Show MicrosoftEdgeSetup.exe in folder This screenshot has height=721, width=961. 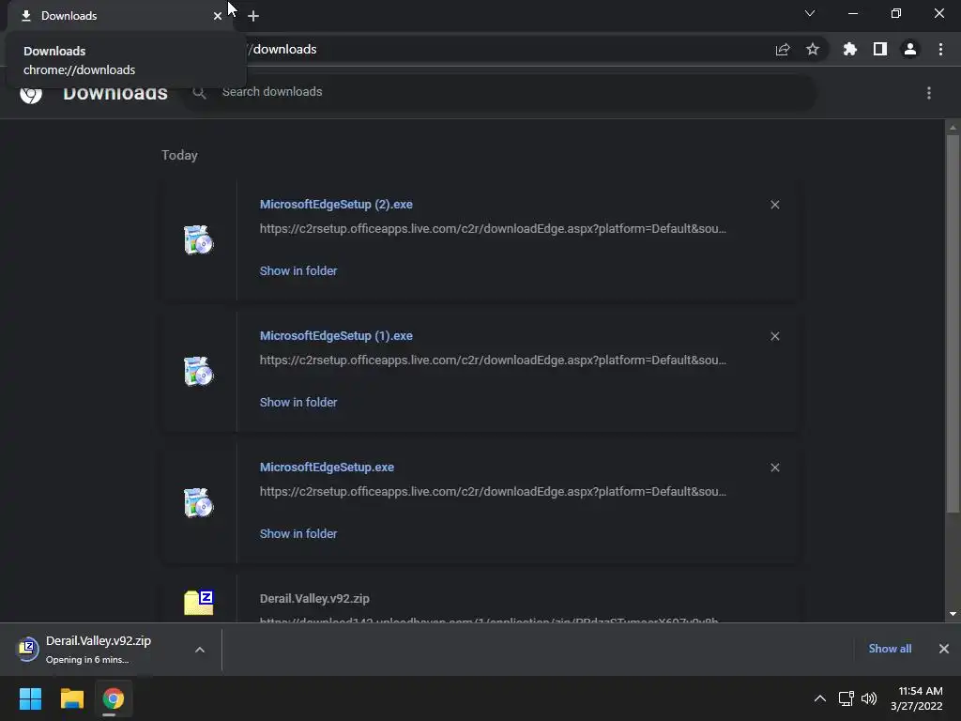tap(298, 534)
